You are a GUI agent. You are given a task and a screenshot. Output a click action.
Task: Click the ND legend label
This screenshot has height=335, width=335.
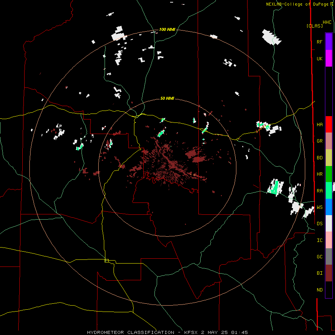pos(319,290)
